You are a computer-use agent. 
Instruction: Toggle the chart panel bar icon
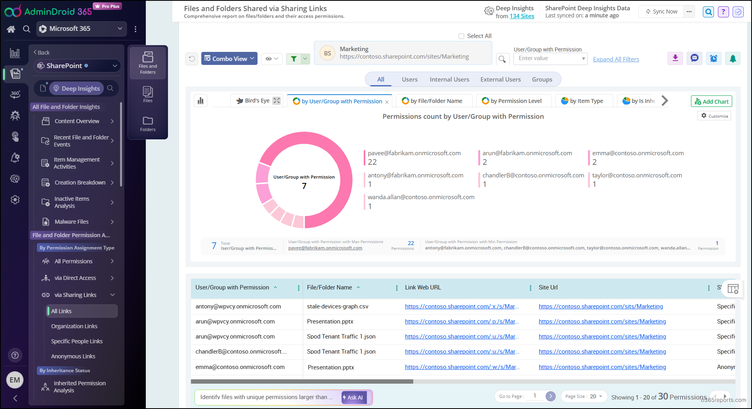coord(200,101)
